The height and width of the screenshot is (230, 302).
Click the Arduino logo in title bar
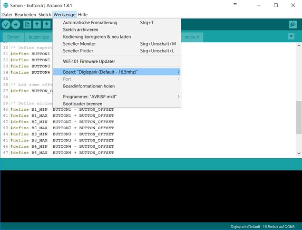click(x=6, y=5)
